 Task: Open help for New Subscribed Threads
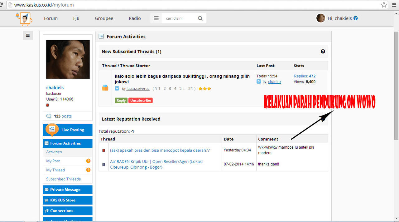tap(323, 51)
